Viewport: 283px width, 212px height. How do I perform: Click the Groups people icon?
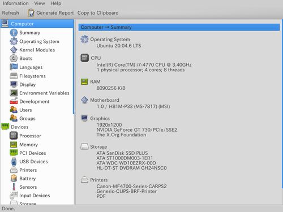pos(14,118)
